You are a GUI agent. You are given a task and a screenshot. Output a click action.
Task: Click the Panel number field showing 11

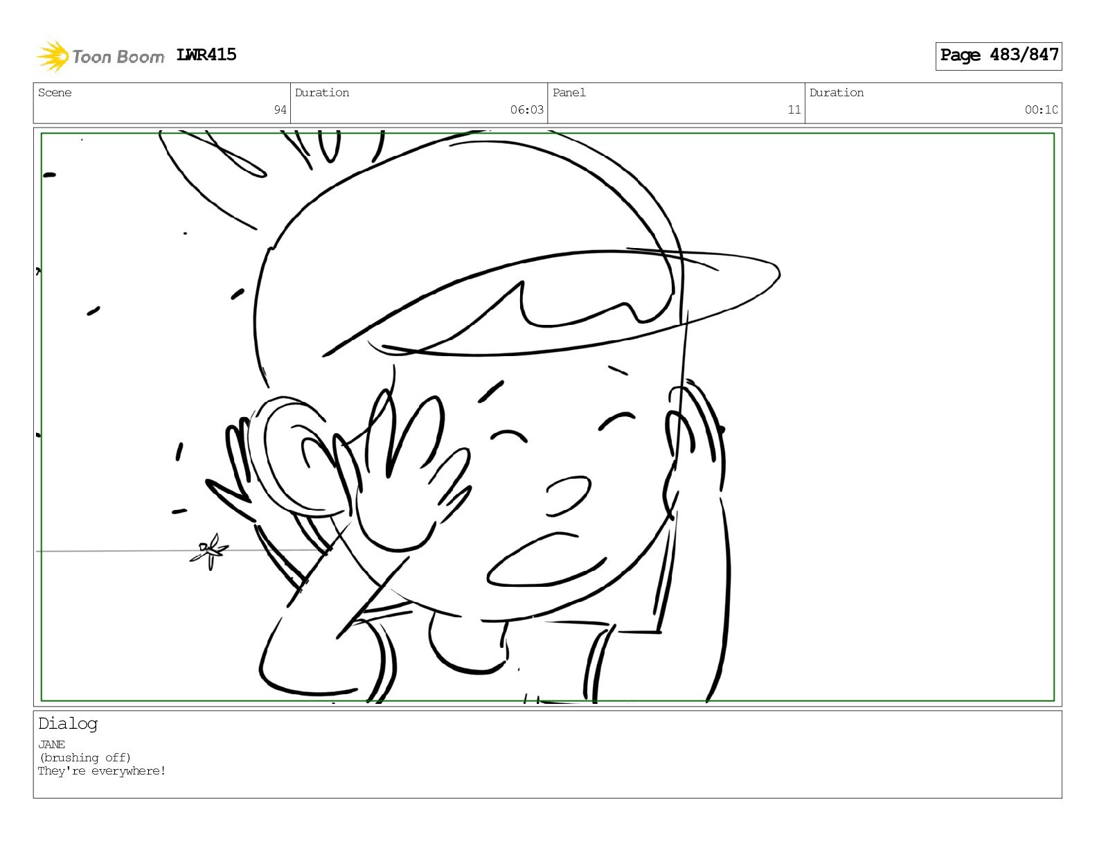pos(676,103)
